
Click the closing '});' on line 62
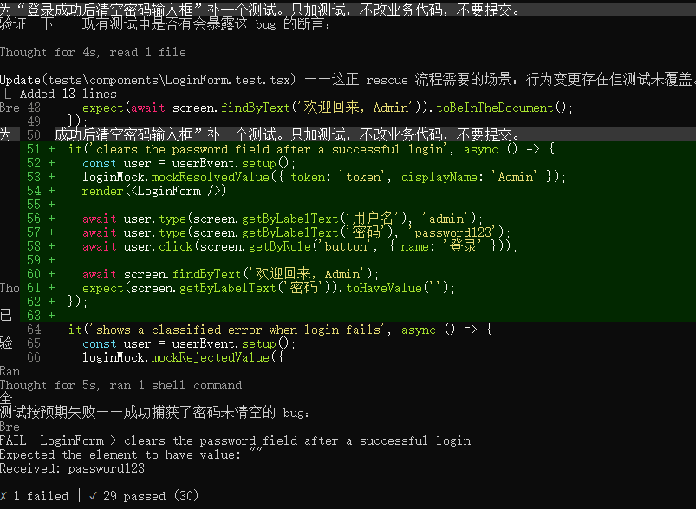[x=75, y=302]
